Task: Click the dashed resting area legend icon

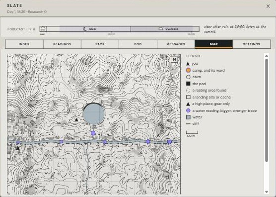Action: (188, 91)
